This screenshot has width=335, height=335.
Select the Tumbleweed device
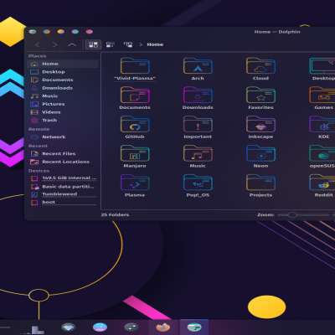click(63, 194)
